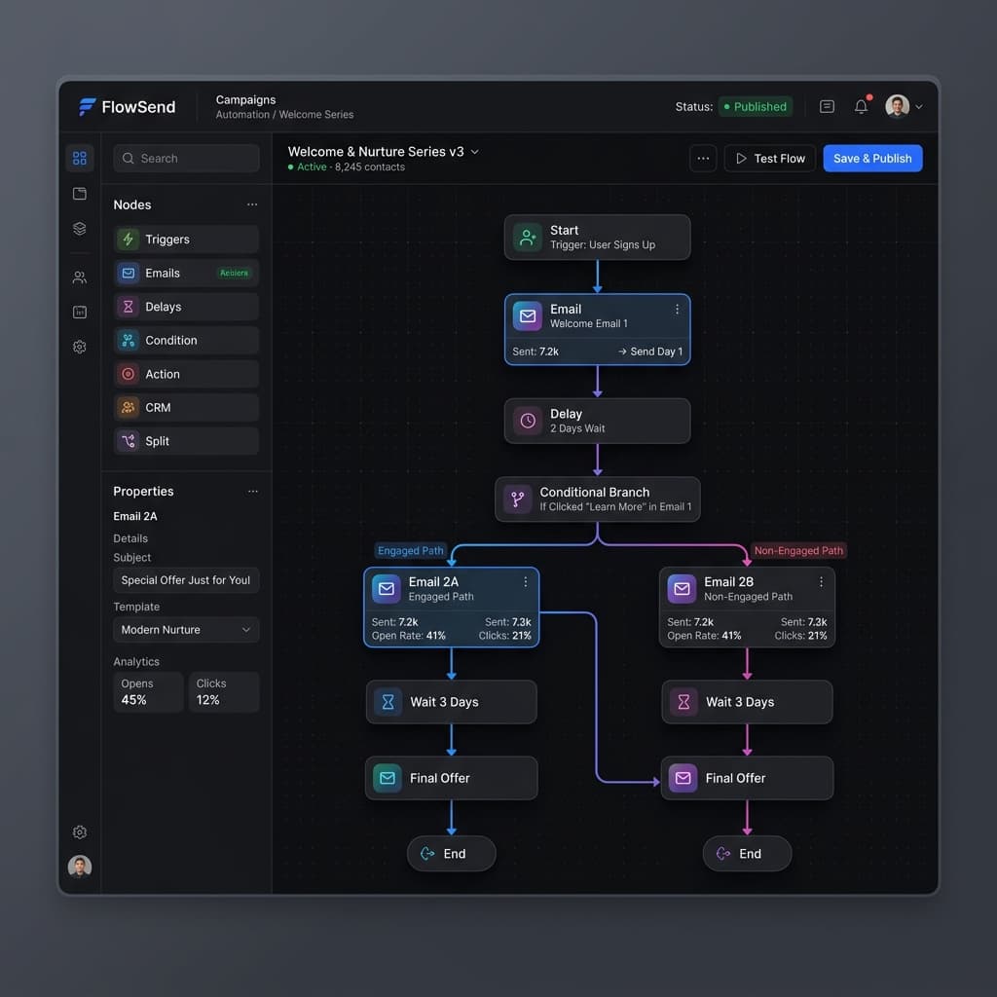Viewport: 997px width, 997px height.
Task: Click the Send Day 1 link
Action: 650,351
